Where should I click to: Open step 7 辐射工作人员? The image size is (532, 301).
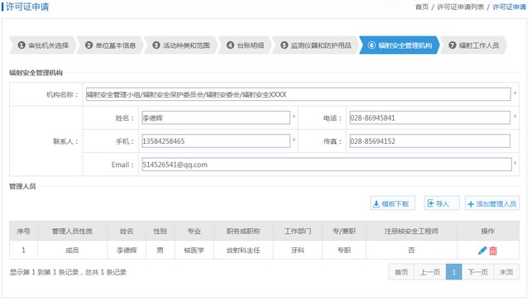pyautogui.click(x=473, y=45)
